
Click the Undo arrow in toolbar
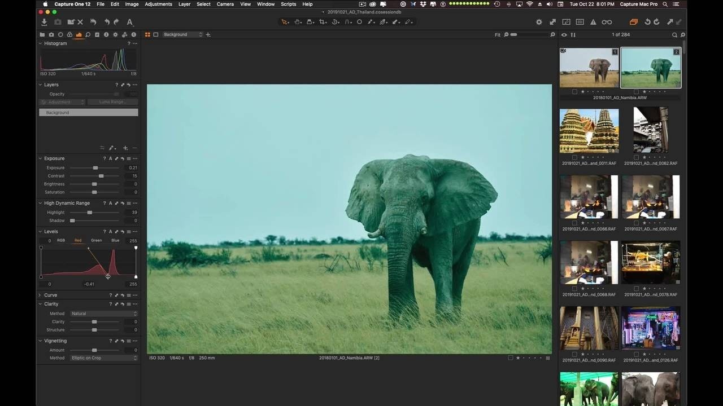pos(107,22)
